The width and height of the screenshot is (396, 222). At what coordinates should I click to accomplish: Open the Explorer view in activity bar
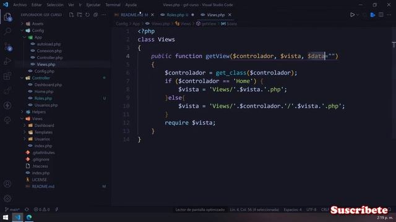(x=7, y=17)
